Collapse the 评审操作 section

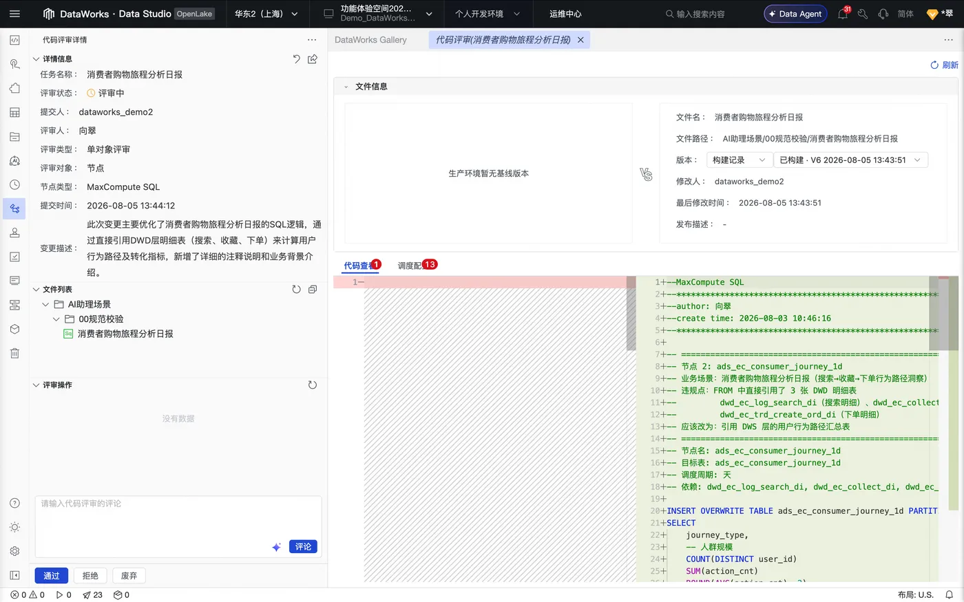tap(36, 385)
